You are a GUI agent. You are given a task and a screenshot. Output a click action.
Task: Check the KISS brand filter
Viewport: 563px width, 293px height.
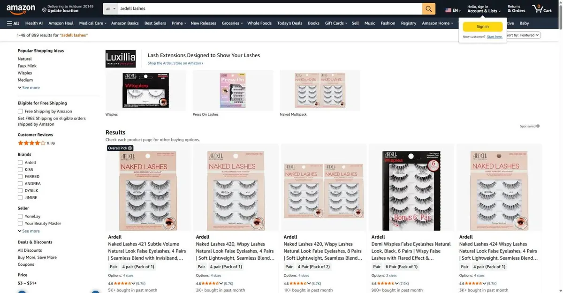20,170
